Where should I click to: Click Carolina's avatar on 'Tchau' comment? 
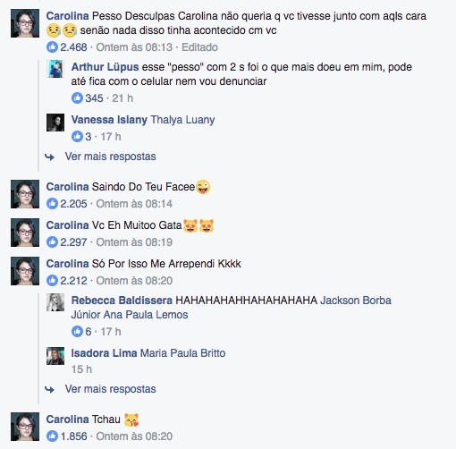[25, 427]
